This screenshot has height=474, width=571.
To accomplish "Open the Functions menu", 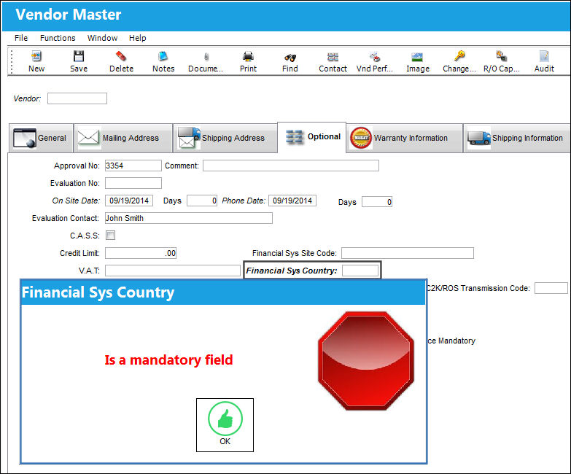I will (58, 38).
